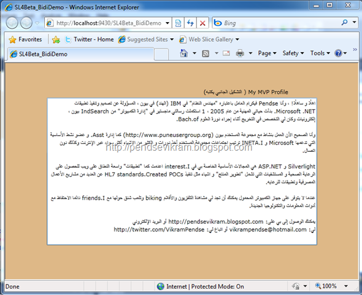362x295 pixels.
Task: Expand the address bar URL dropdown
Action: pos(168,23)
